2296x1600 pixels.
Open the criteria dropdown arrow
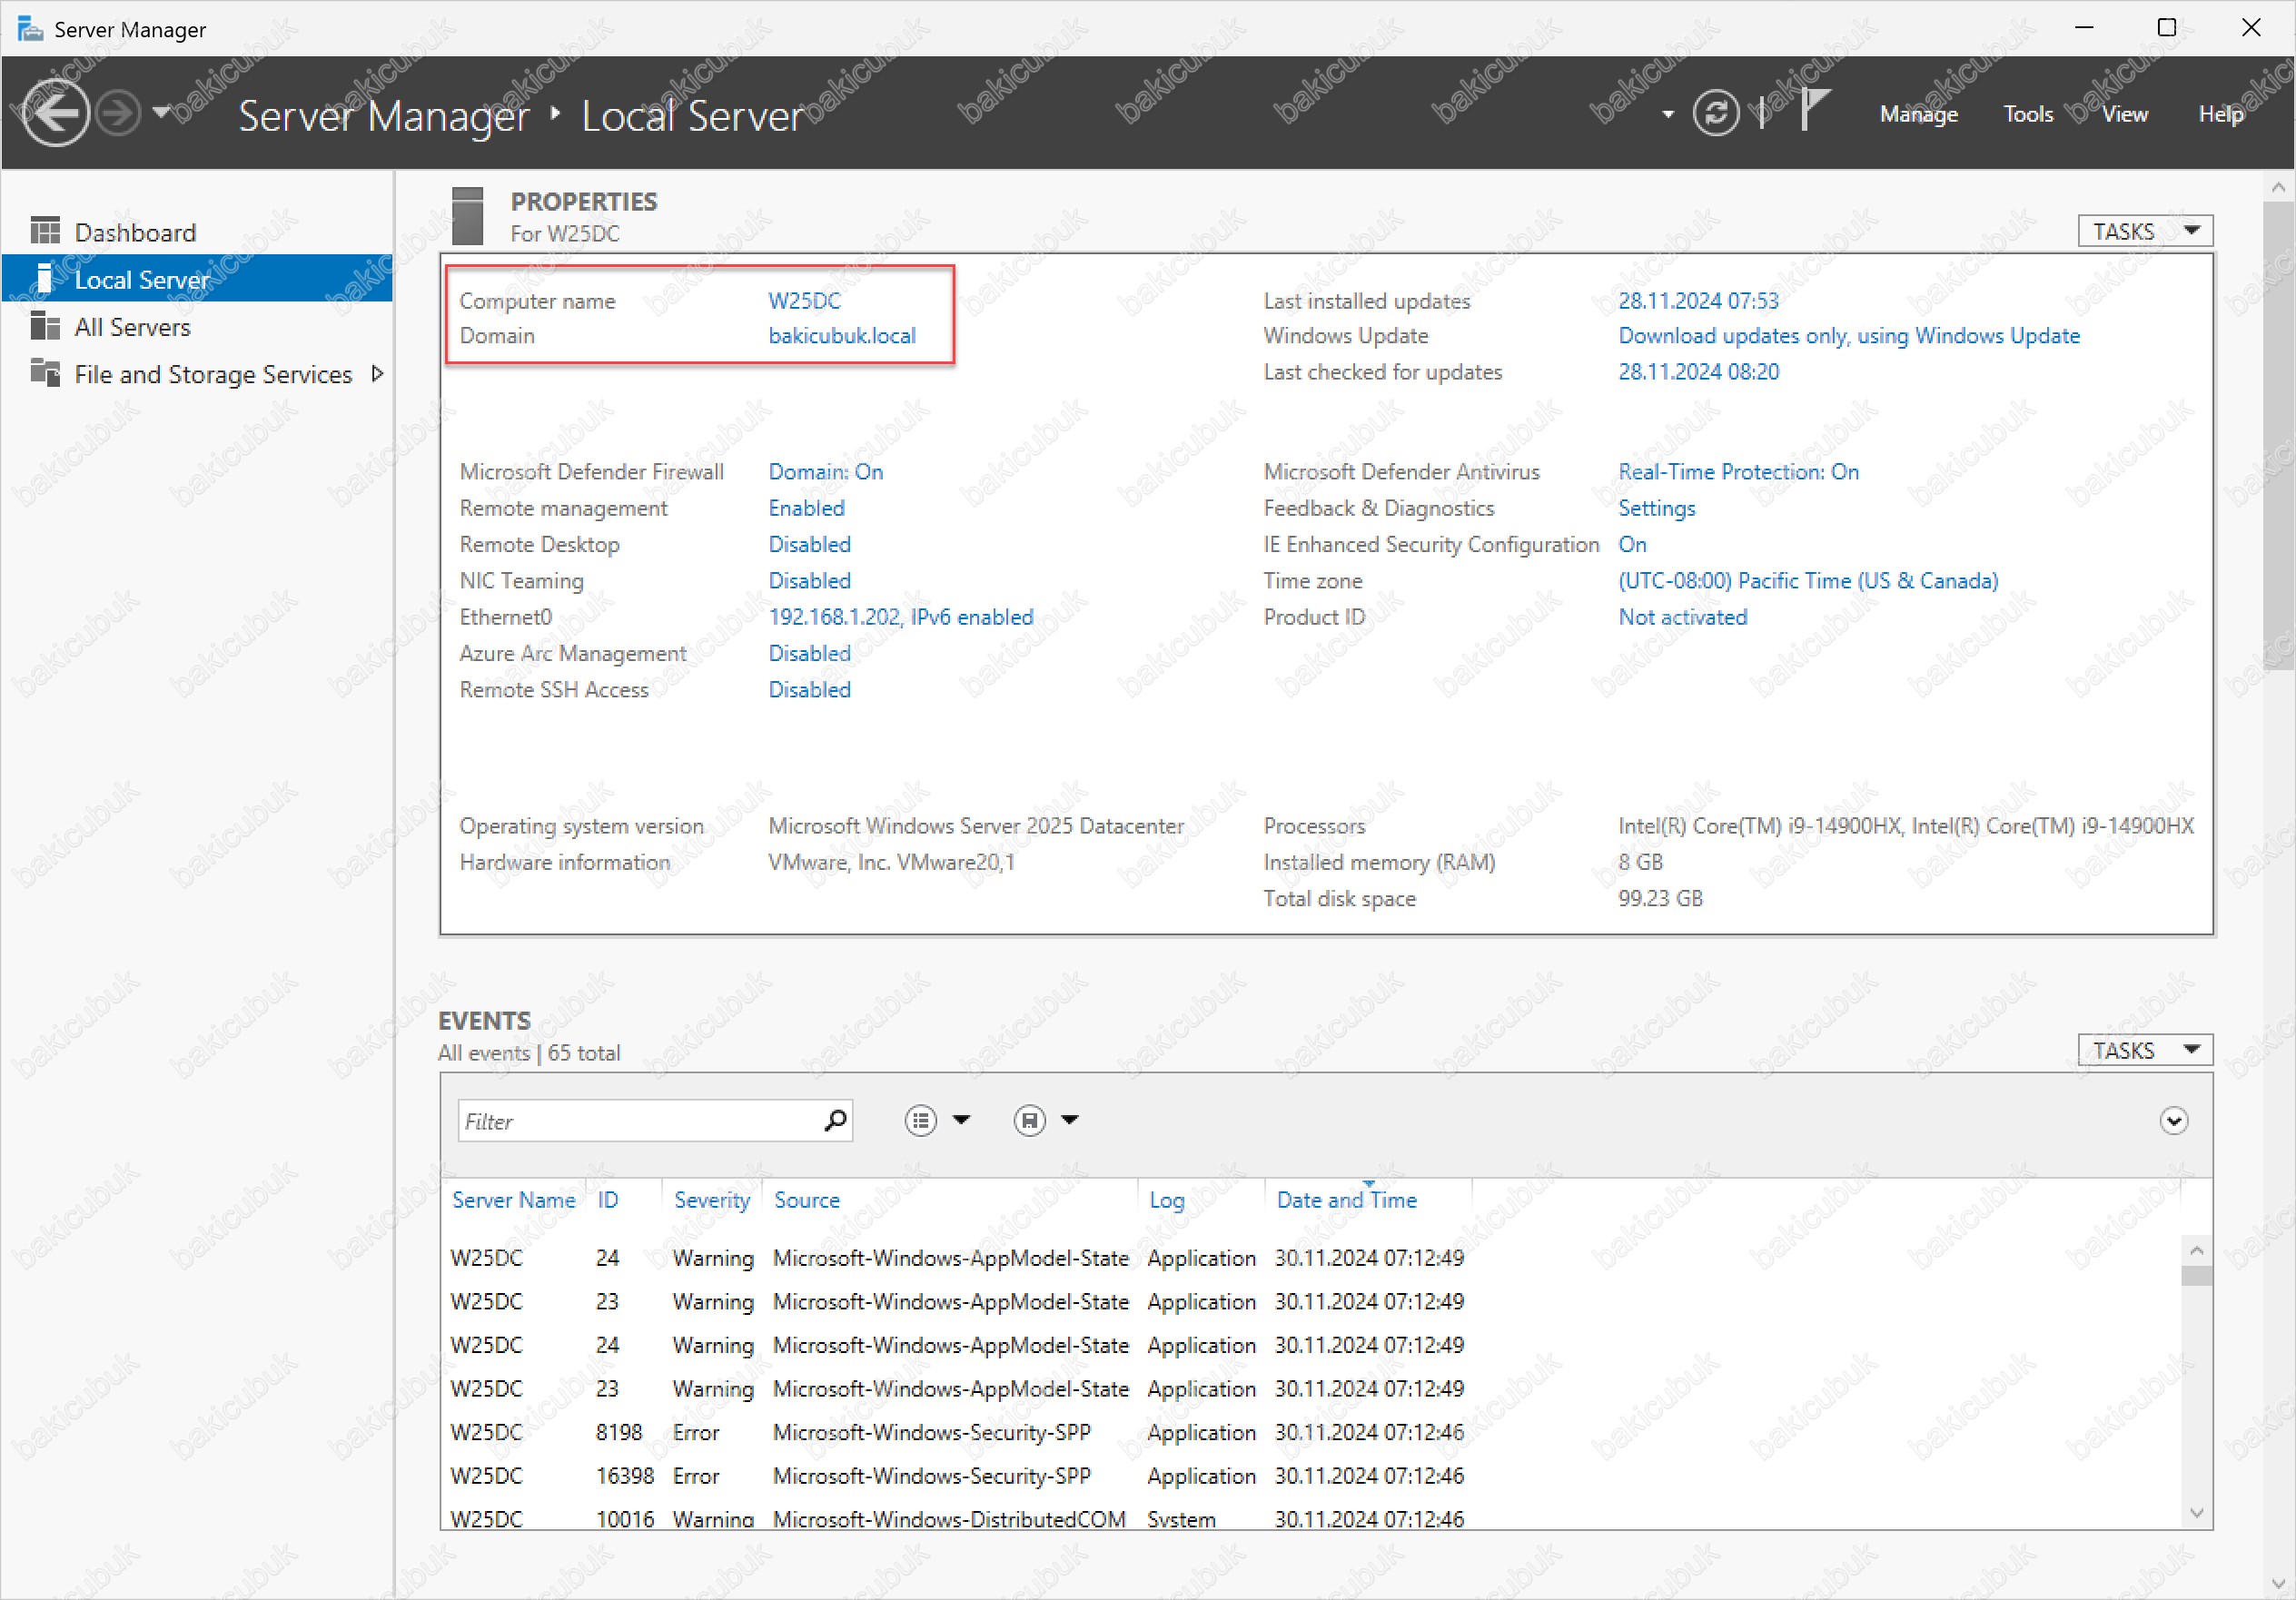[961, 1120]
